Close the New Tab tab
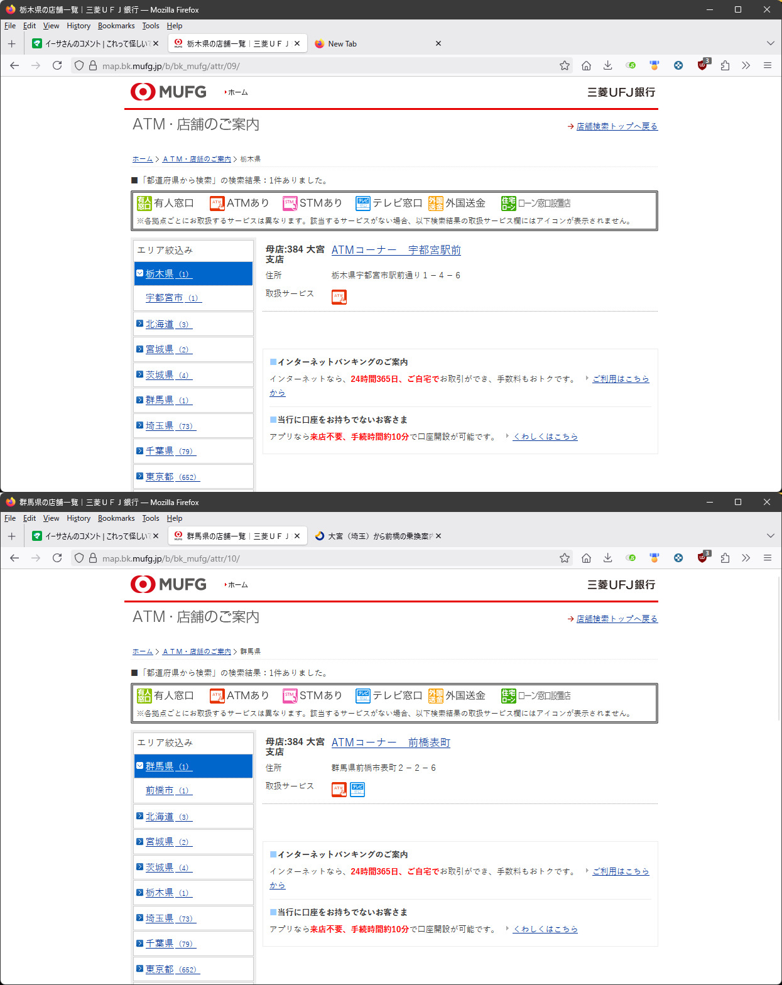Viewport: 782px width, 985px height. pos(438,43)
